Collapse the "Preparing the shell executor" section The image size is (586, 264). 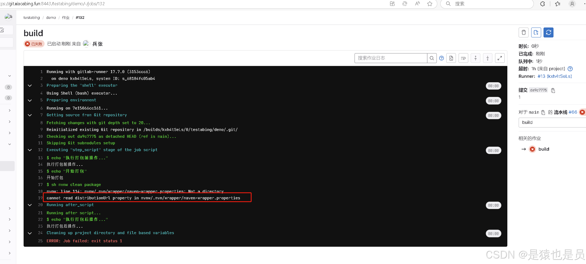tap(30, 86)
